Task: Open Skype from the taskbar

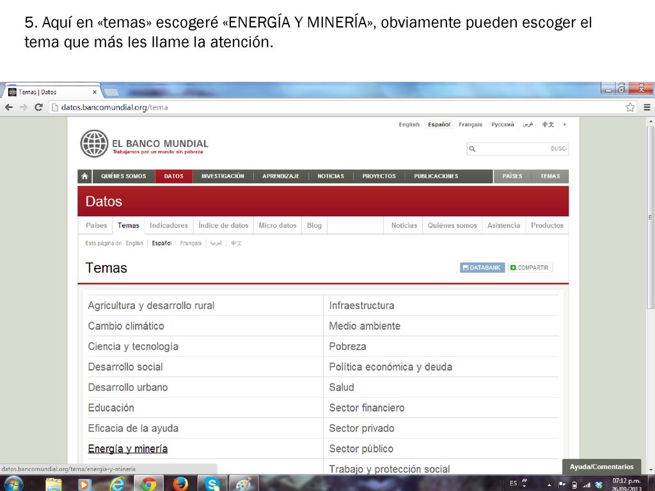Action: coord(212,485)
